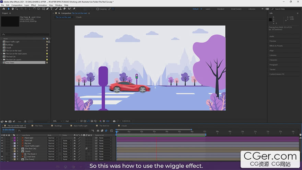Select the Zoom magnifier tool
The height and width of the screenshot is (170, 302).
(x=17, y=9)
